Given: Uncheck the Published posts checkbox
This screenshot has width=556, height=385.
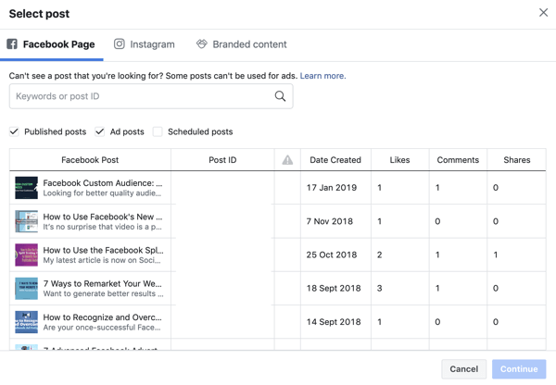Looking at the screenshot, I should click(x=14, y=131).
